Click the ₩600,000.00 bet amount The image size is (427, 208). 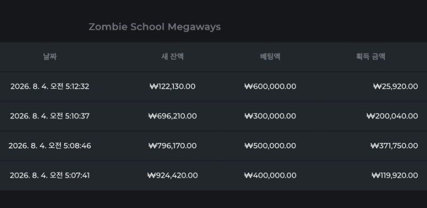click(270, 86)
